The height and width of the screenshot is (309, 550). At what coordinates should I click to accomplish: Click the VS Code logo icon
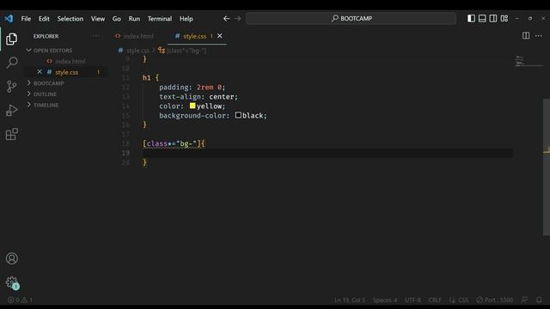(9, 19)
